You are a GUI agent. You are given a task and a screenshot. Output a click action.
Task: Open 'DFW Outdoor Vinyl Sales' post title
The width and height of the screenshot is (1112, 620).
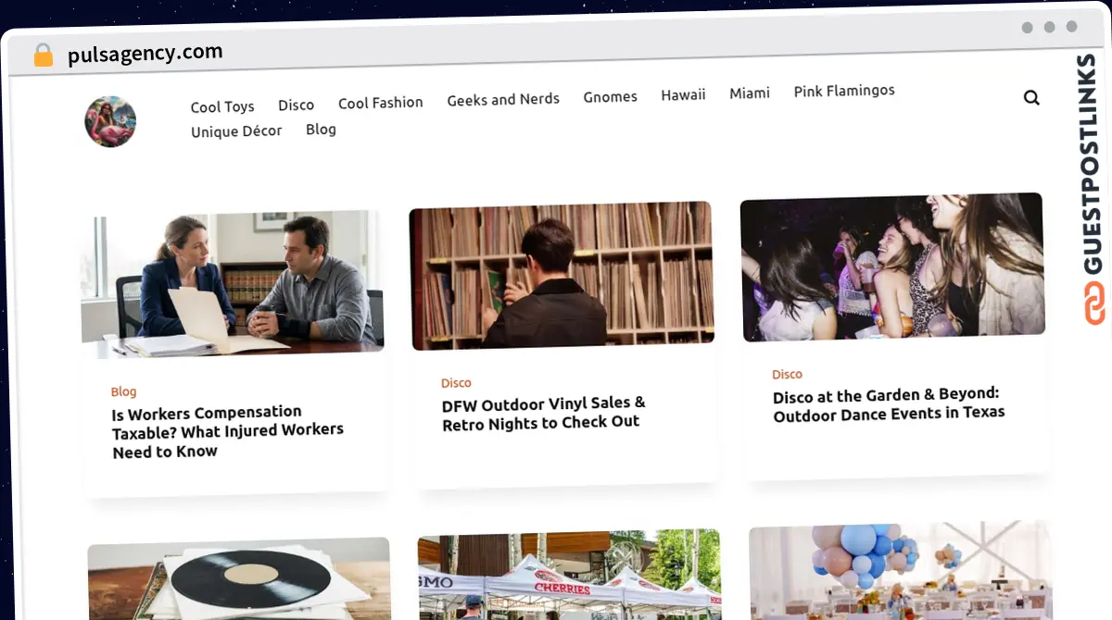544,413
